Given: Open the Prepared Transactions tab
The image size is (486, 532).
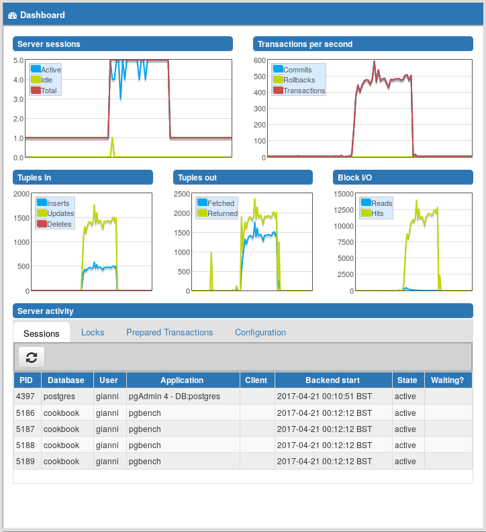Looking at the screenshot, I should point(169,333).
